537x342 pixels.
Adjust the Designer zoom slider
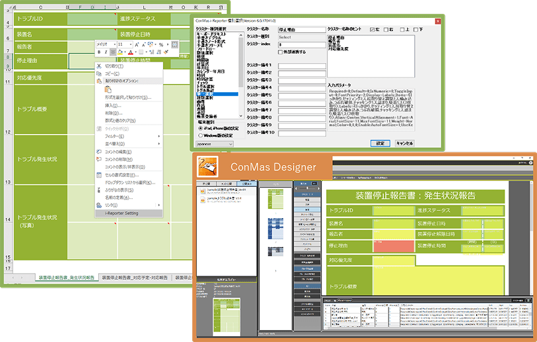coord(307,189)
